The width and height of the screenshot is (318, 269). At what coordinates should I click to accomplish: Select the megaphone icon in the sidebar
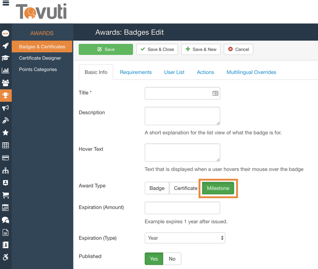tap(6, 108)
